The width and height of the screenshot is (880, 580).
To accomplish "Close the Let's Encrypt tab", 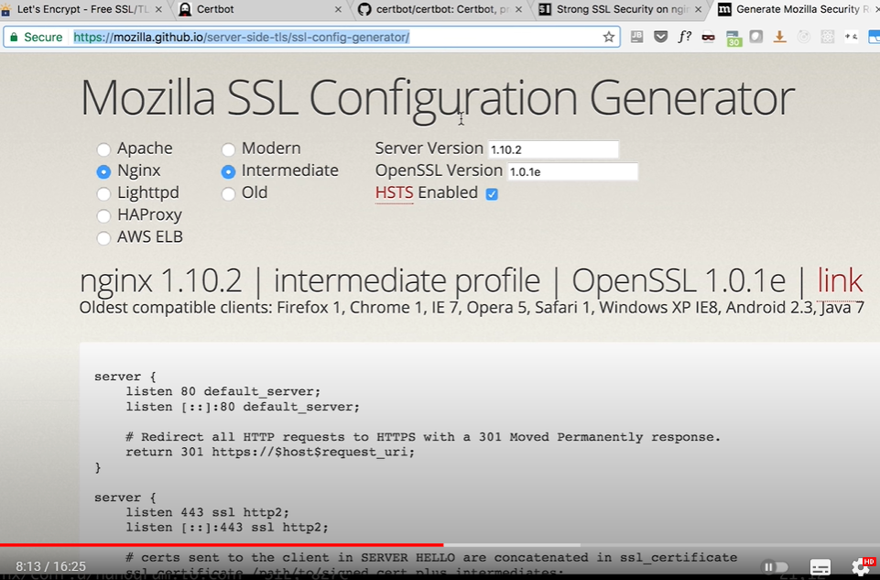I will click(x=158, y=9).
